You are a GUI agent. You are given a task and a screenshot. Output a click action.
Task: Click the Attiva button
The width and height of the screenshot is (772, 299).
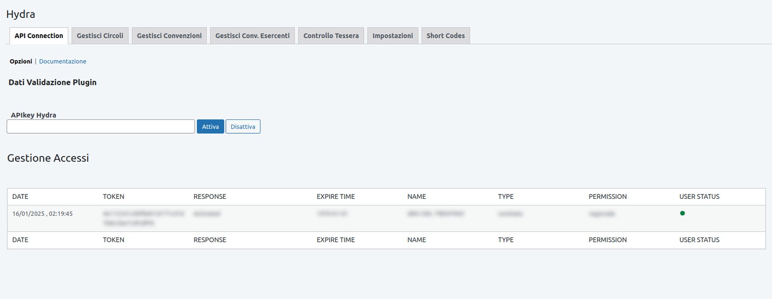click(x=210, y=127)
